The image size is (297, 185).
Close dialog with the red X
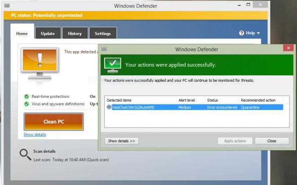point(288,48)
